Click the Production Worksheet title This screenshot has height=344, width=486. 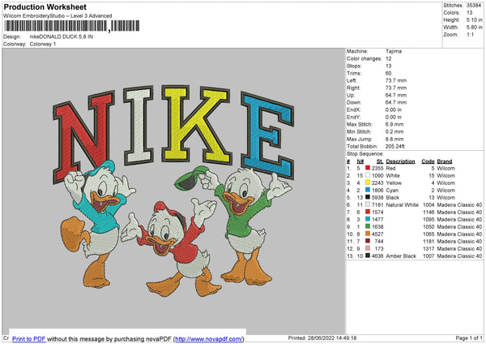coord(45,6)
